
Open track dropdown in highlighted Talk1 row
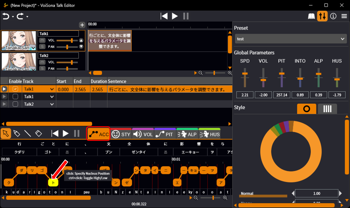point(52,89)
